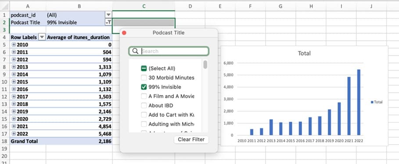Image resolution: width=399 pixels, height=164 pixels.
Task: Toggle the (Select All) checkbox
Action: click(x=144, y=68)
